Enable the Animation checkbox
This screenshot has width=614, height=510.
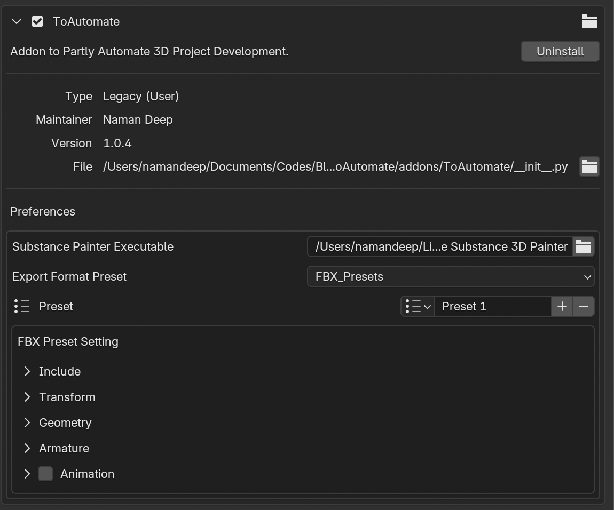click(x=45, y=474)
